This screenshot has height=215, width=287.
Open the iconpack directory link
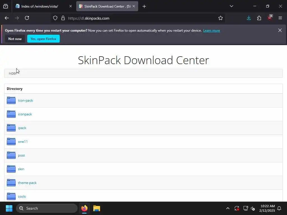(x=25, y=114)
